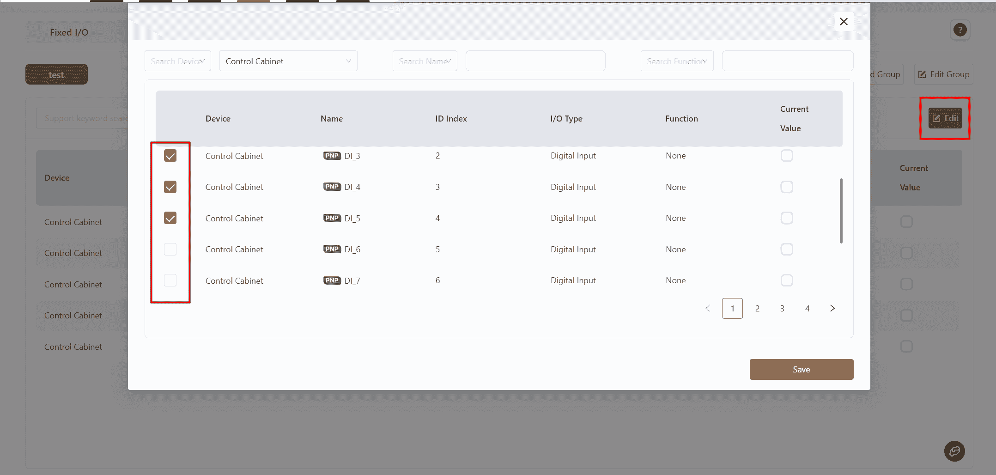This screenshot has width=996, height=475.
Task: Check the DI_6 row checkbox
Action: click(170, 249)
